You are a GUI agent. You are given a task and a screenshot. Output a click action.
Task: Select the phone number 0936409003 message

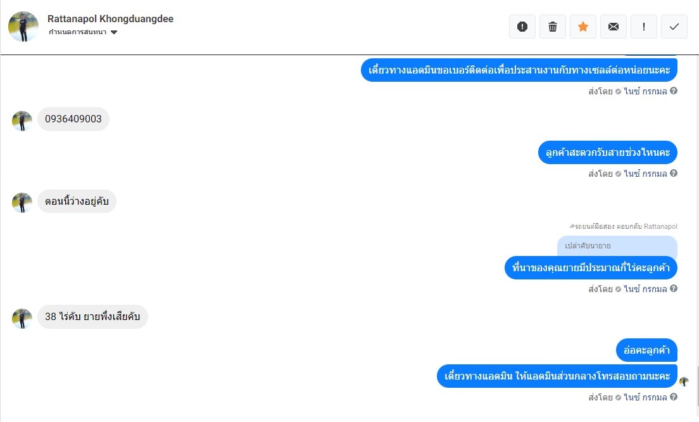[73, 119]
